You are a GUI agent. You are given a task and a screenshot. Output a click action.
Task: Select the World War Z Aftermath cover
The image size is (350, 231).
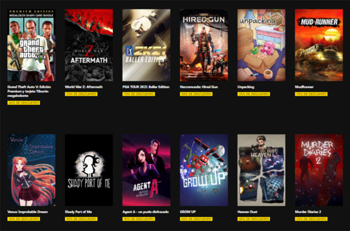[x=89, y=45]
